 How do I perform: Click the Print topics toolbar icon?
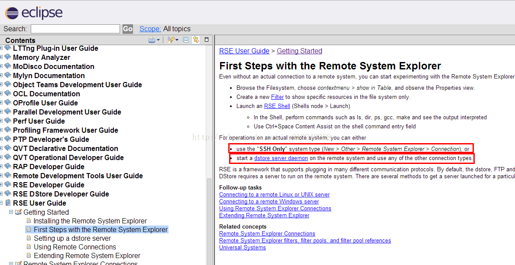click(152, 40)
